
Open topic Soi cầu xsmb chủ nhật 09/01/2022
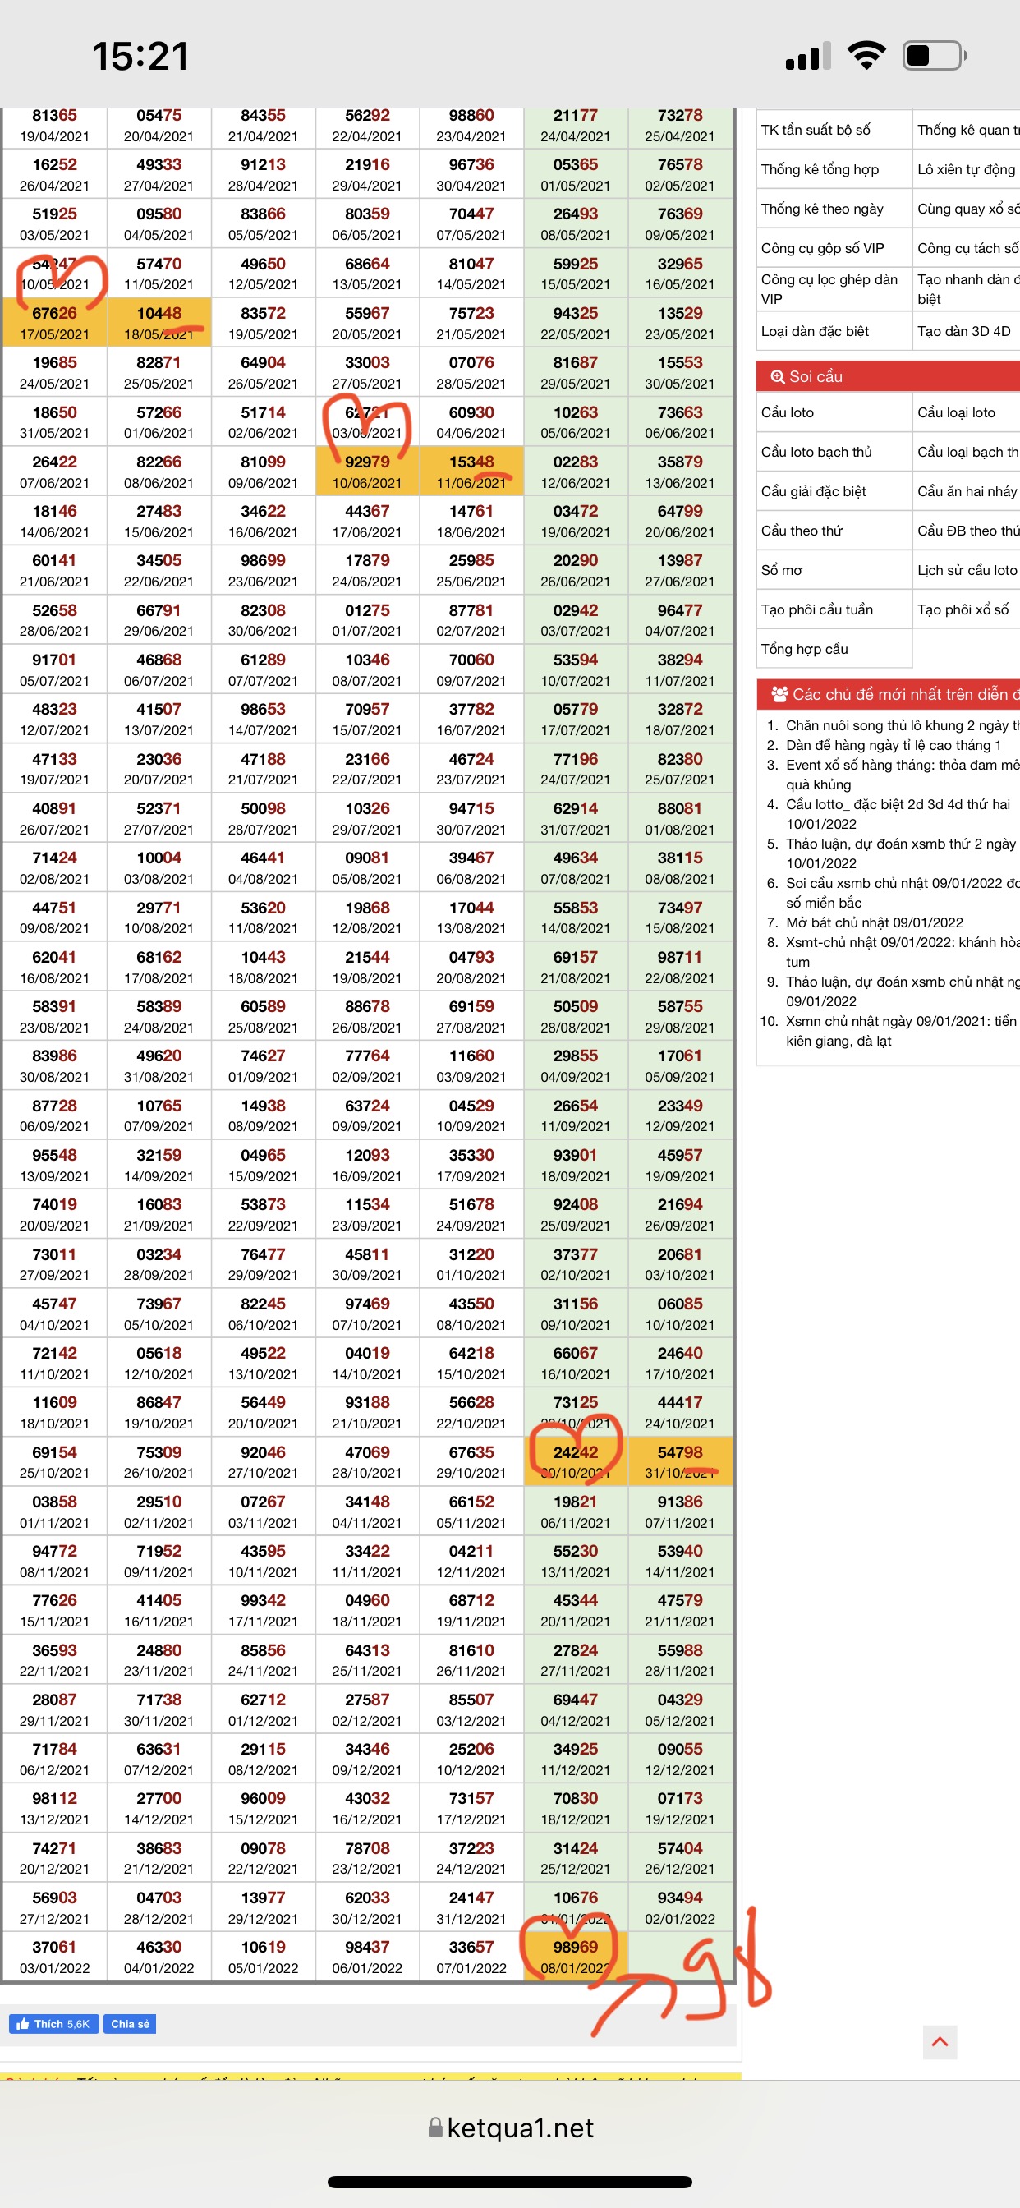pyautogui.click(x=903, y=892)
